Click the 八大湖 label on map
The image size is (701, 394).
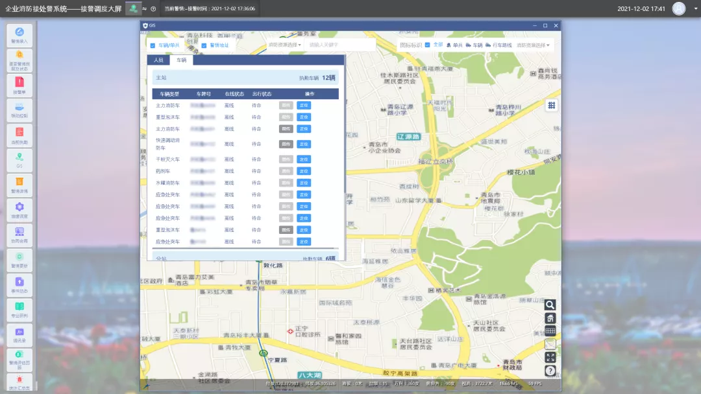[x=310, y=375]
